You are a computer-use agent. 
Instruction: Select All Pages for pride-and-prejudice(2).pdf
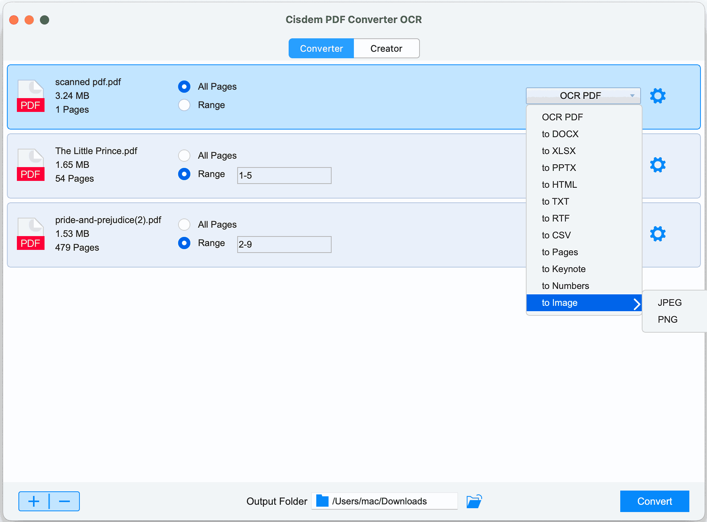tap(184, 225)
